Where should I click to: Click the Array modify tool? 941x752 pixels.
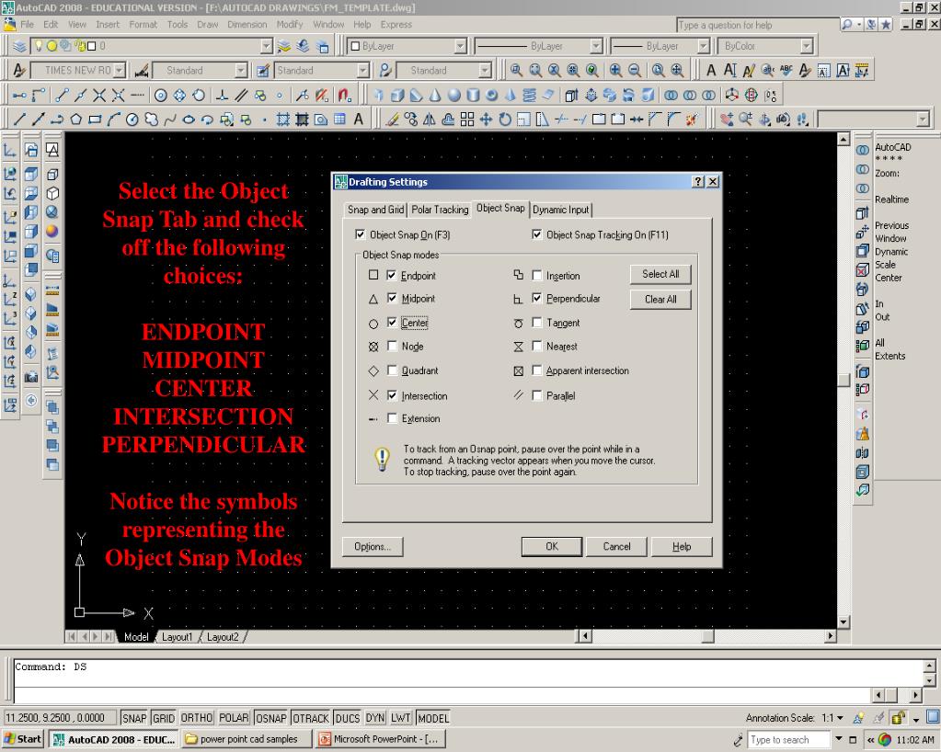click(x=467, y=120)
